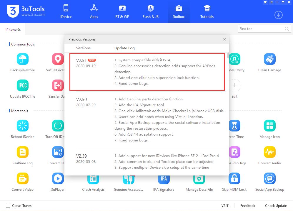Open the Manage Icon tool

pyautogui.click(x=270, y=126)
